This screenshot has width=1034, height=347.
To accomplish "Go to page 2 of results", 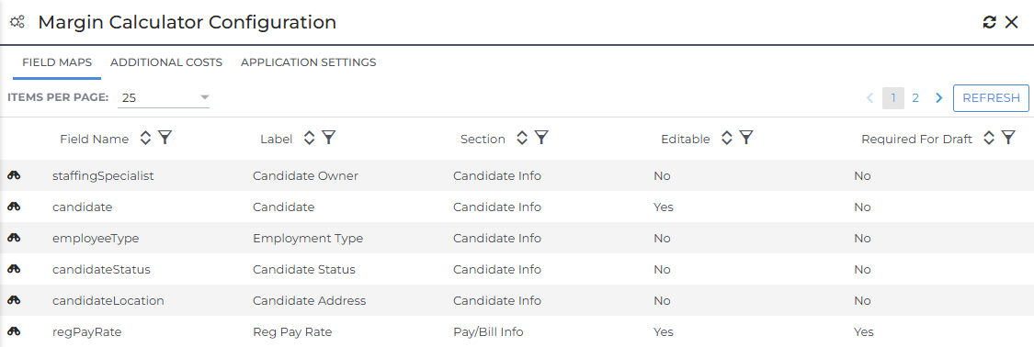I will [x=915, y=98].
